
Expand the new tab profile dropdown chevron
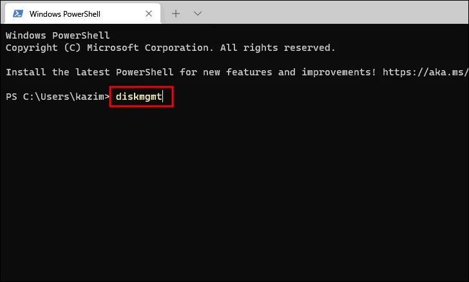tap(198, 14)
